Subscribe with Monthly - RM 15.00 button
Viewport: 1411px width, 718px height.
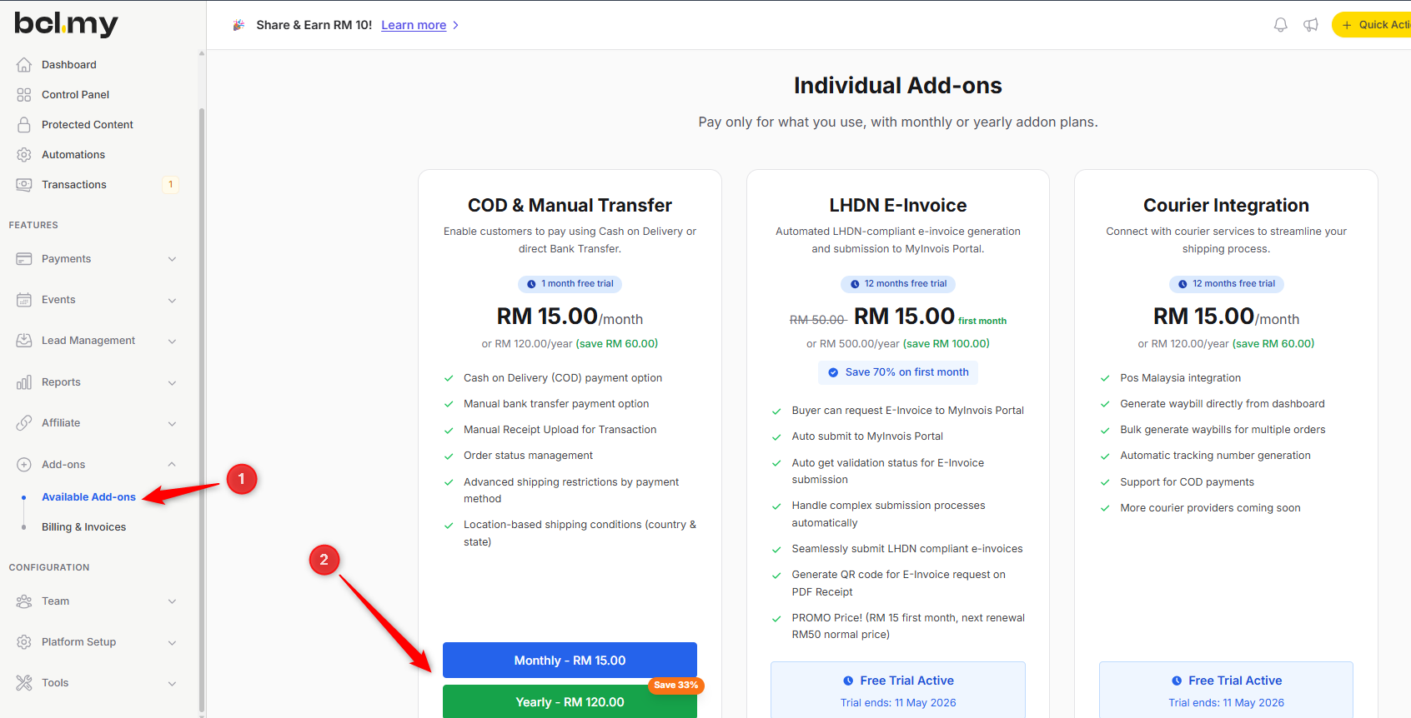coord(570,661)
